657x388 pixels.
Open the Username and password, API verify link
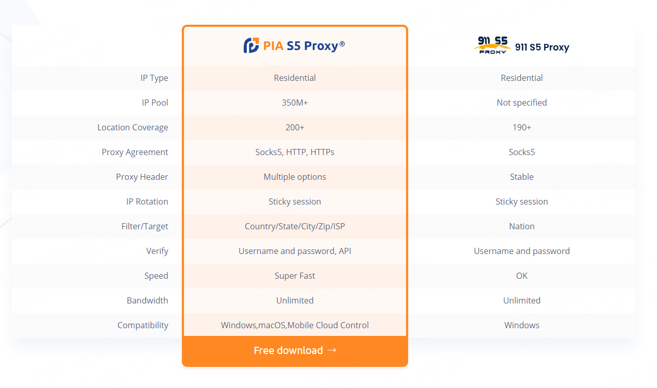[x=295, y=251]
